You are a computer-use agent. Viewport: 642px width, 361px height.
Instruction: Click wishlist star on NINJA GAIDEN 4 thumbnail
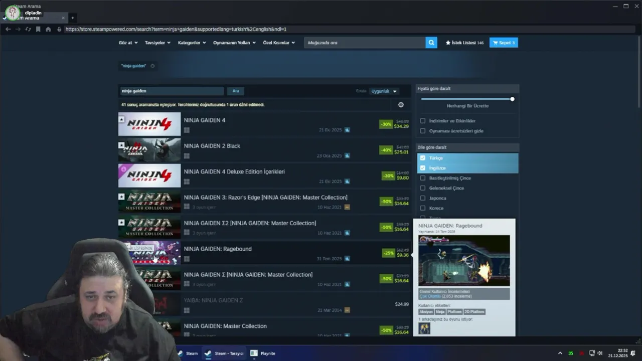[121, 120]
